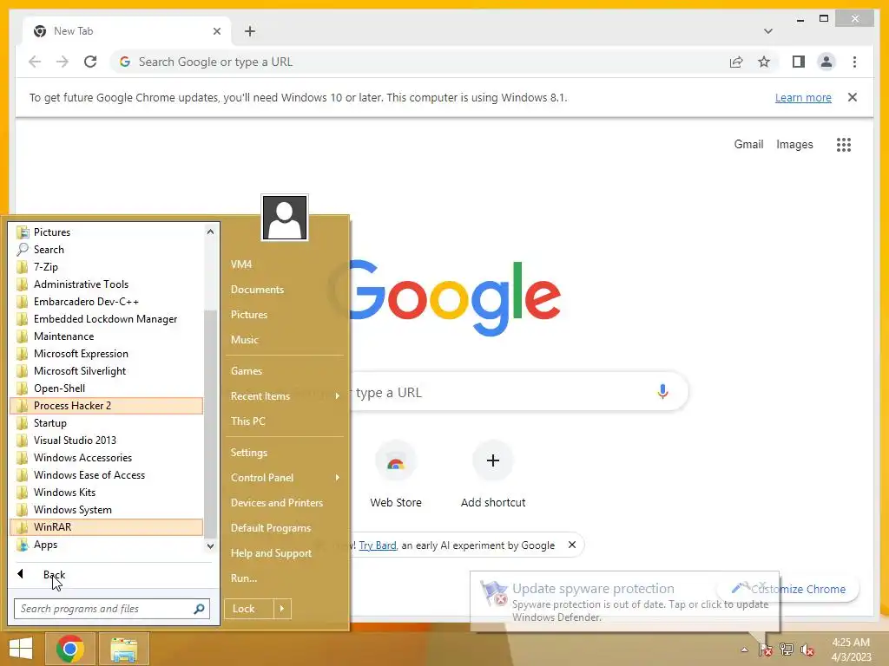889x666 pixels.
Task: Add a new shortcut tile
Action: point(493,474)
